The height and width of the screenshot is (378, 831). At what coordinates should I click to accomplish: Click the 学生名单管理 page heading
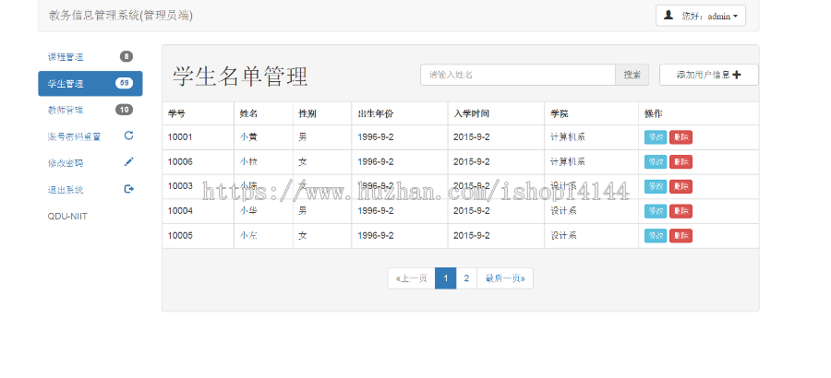240,77
